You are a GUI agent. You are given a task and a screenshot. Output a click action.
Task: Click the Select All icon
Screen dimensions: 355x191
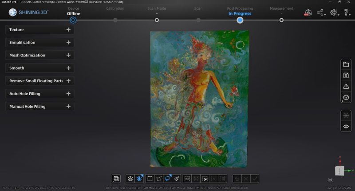[x=187, y=179]
